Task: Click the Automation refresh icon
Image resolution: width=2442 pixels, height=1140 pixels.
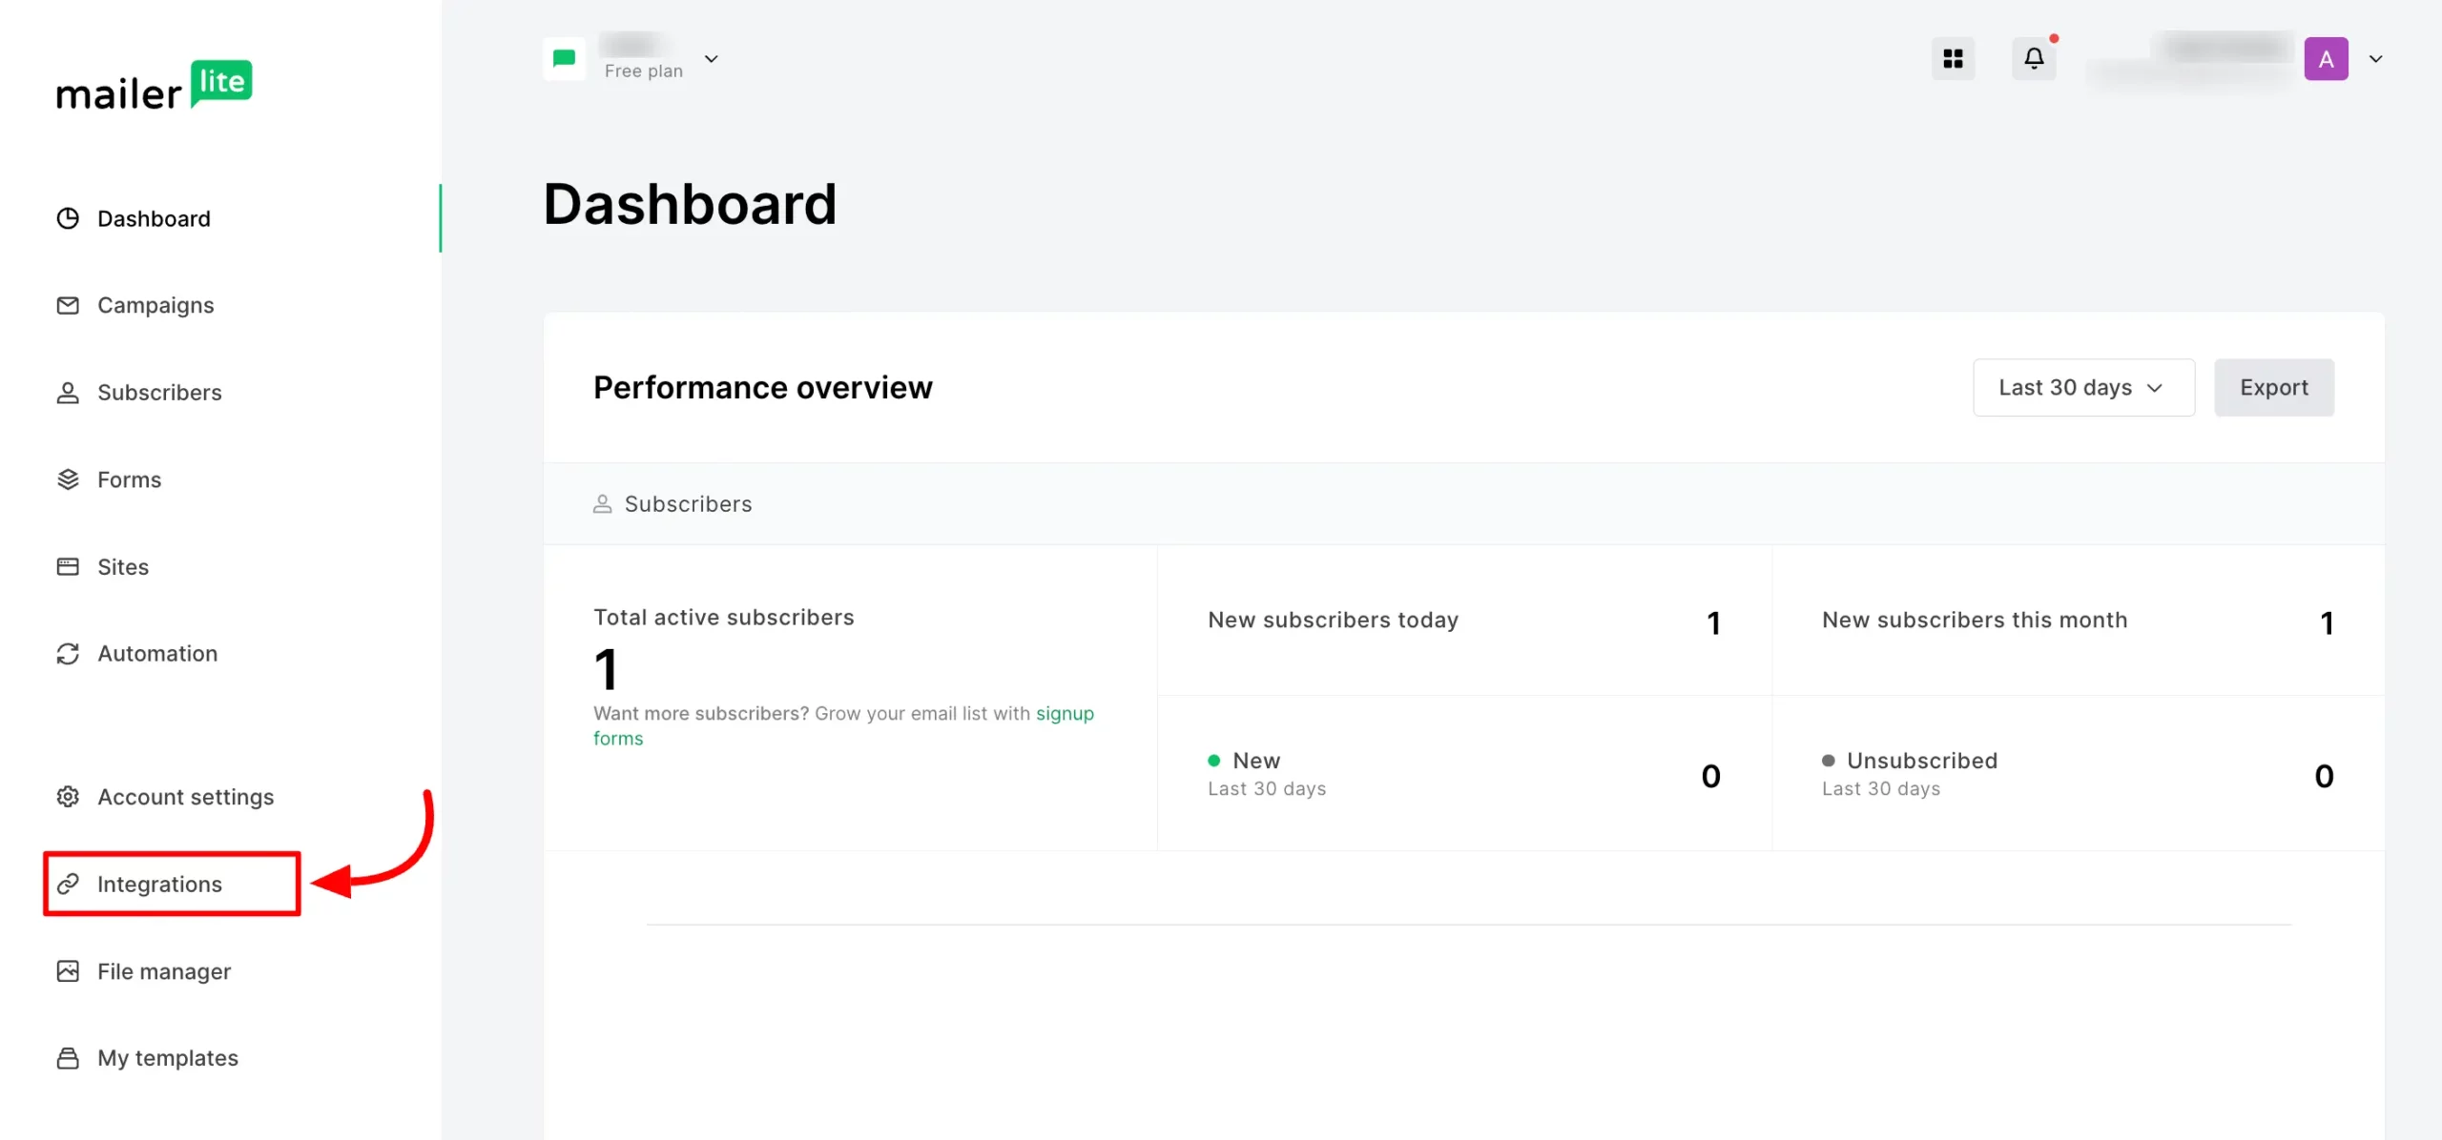Action: [68, 654]
